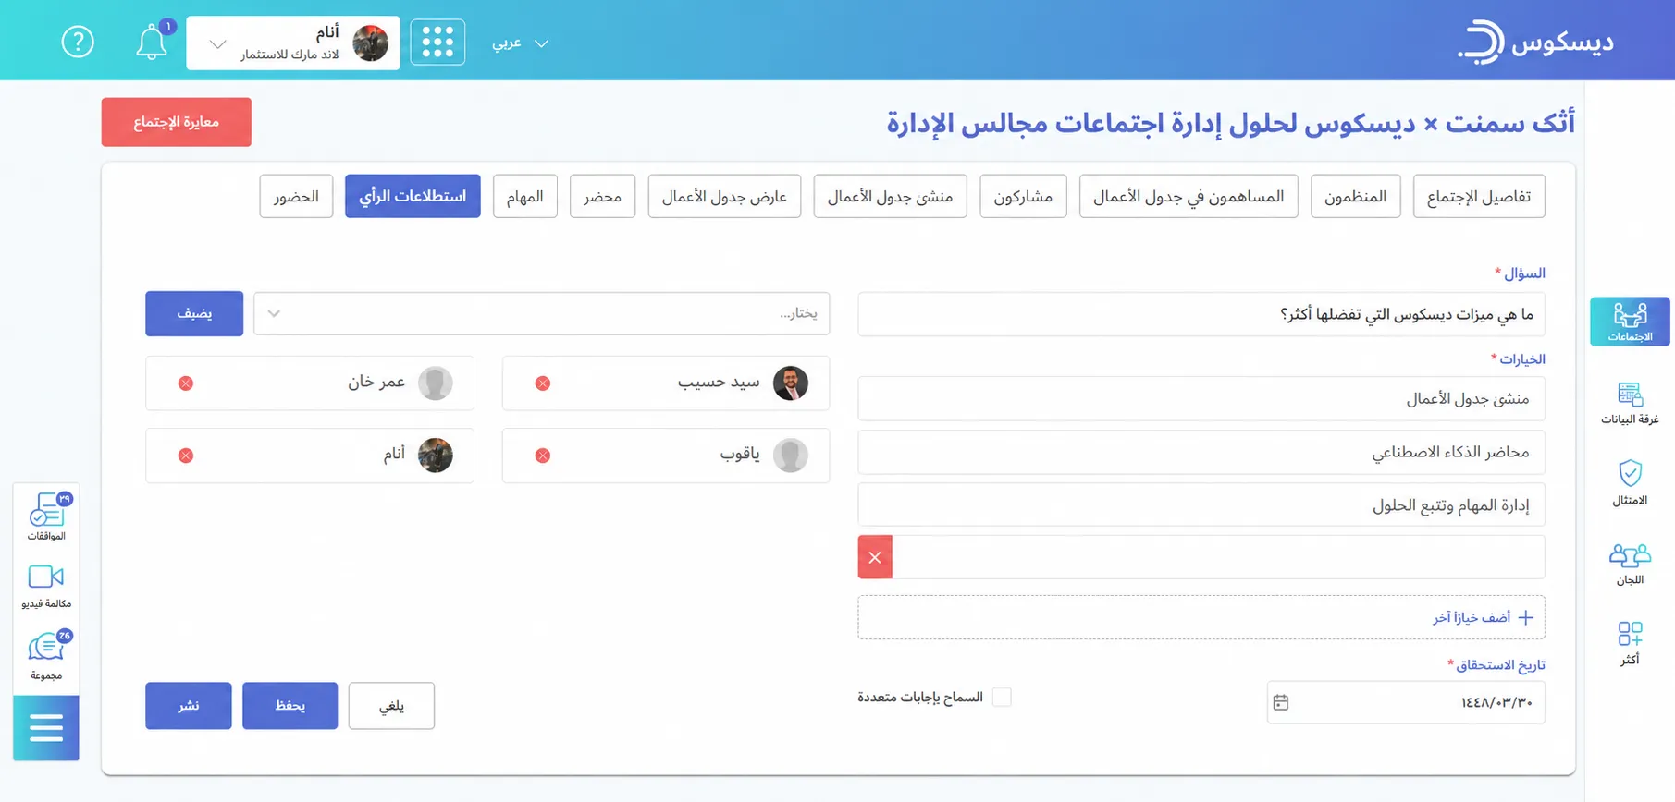Open the help question mark icon

pos(78,42)
